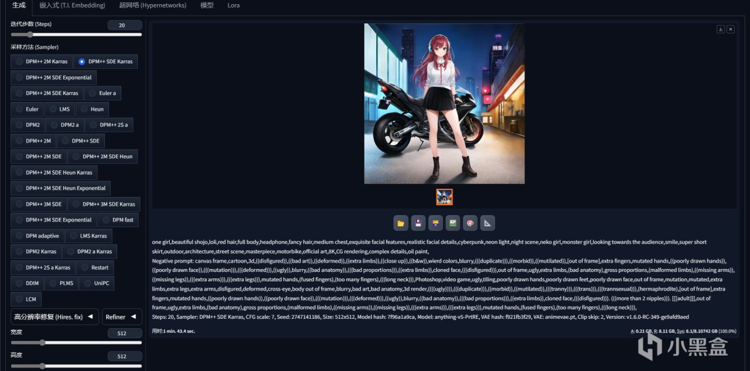Save the image as a zip archive
The width and height of the screenshot is (750, 371).
click(435, 223)
